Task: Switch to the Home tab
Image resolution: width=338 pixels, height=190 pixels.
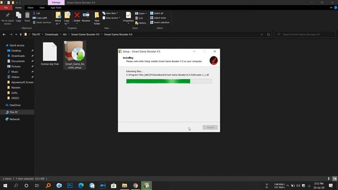Action: point(18,7)
